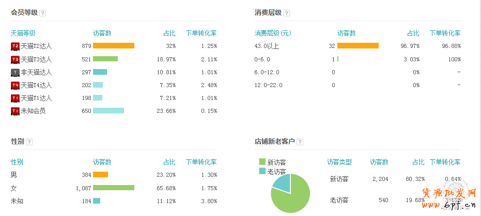
Task: Click the 下单转化率 header in the 性别 table
Action: (x=201, y=162)
